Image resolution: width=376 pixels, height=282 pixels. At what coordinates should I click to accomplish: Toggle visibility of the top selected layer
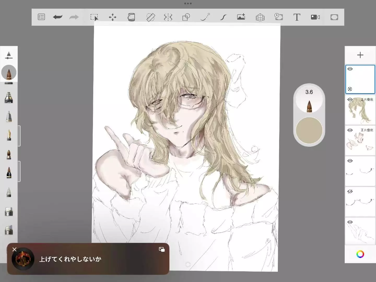click(x=350, y=69)
